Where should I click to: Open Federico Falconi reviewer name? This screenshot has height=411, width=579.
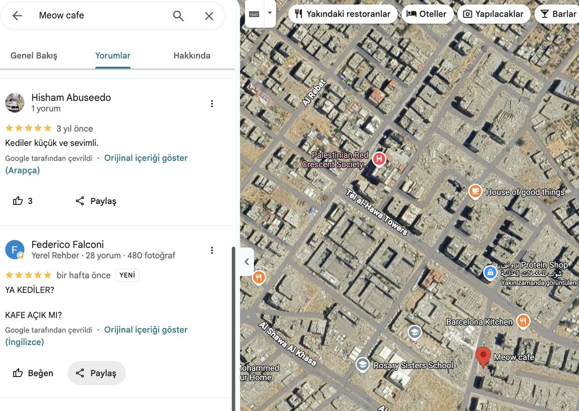tap(68, 244)
